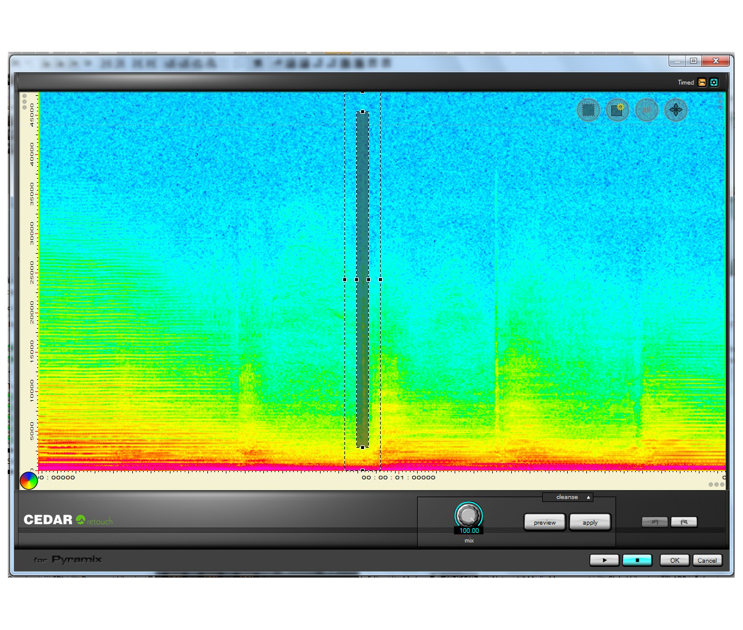
Task: Confirm with the OK button
Action: (674, 560)
